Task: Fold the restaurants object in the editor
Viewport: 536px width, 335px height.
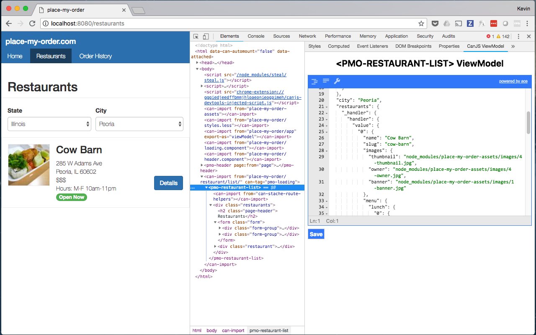Action: point(327,107)
